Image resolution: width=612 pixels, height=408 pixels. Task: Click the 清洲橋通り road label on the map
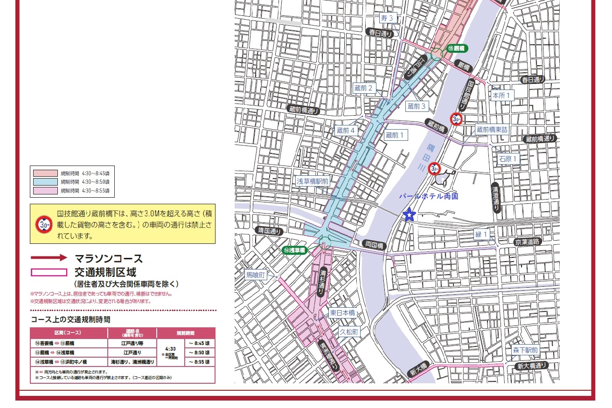point(327,355)
